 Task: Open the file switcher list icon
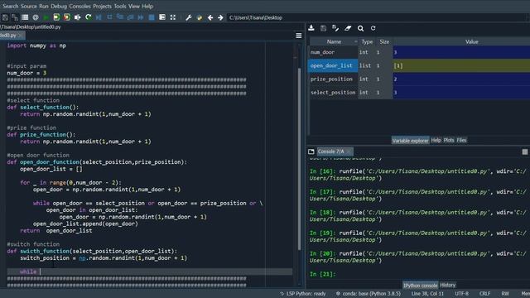[25, 17]
